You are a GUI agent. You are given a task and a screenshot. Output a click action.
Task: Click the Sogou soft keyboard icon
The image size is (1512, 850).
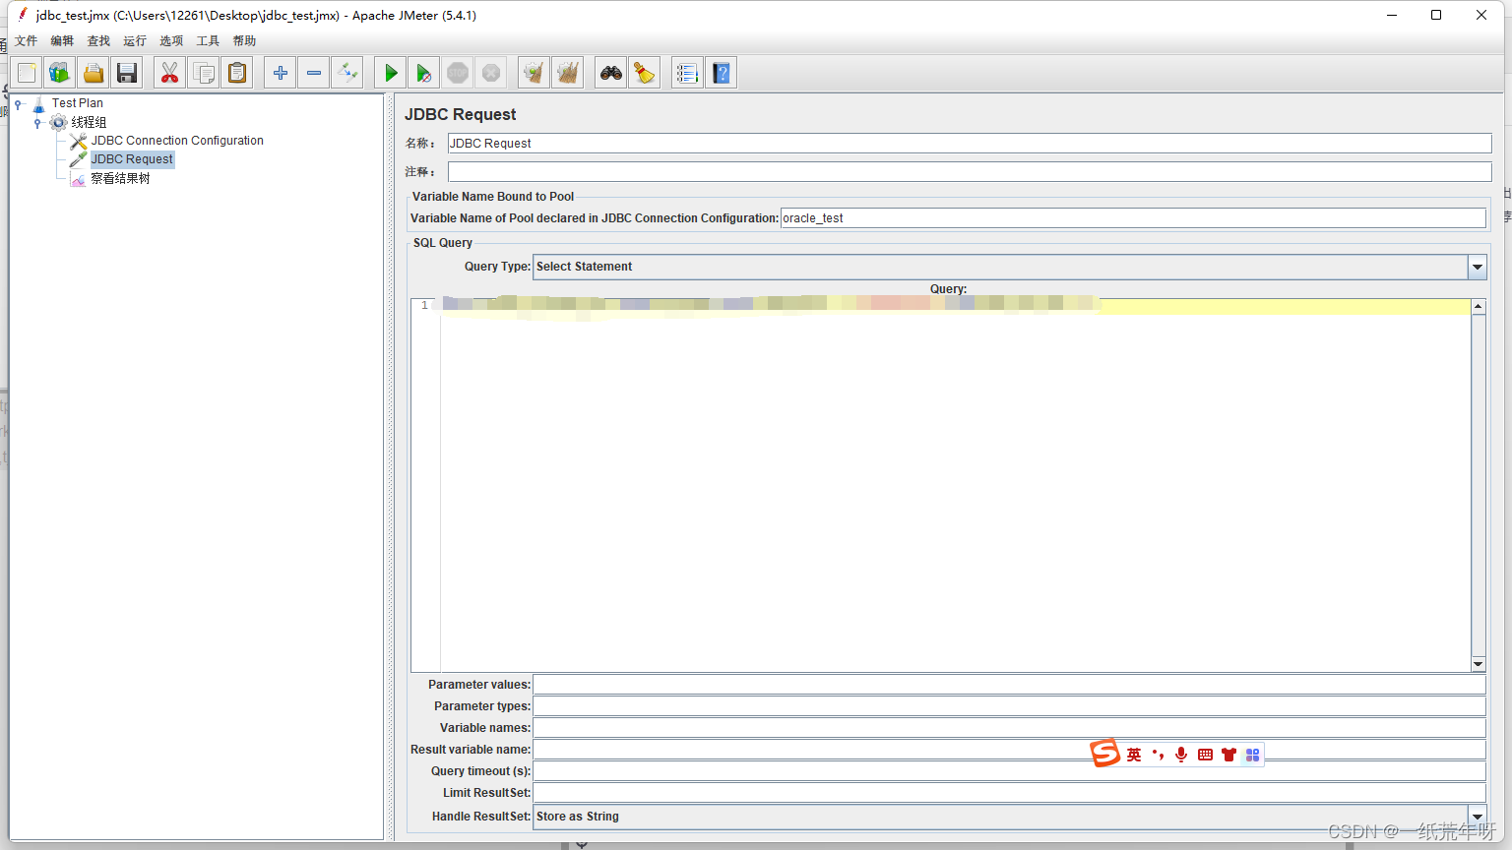[x=1205, y=755]
